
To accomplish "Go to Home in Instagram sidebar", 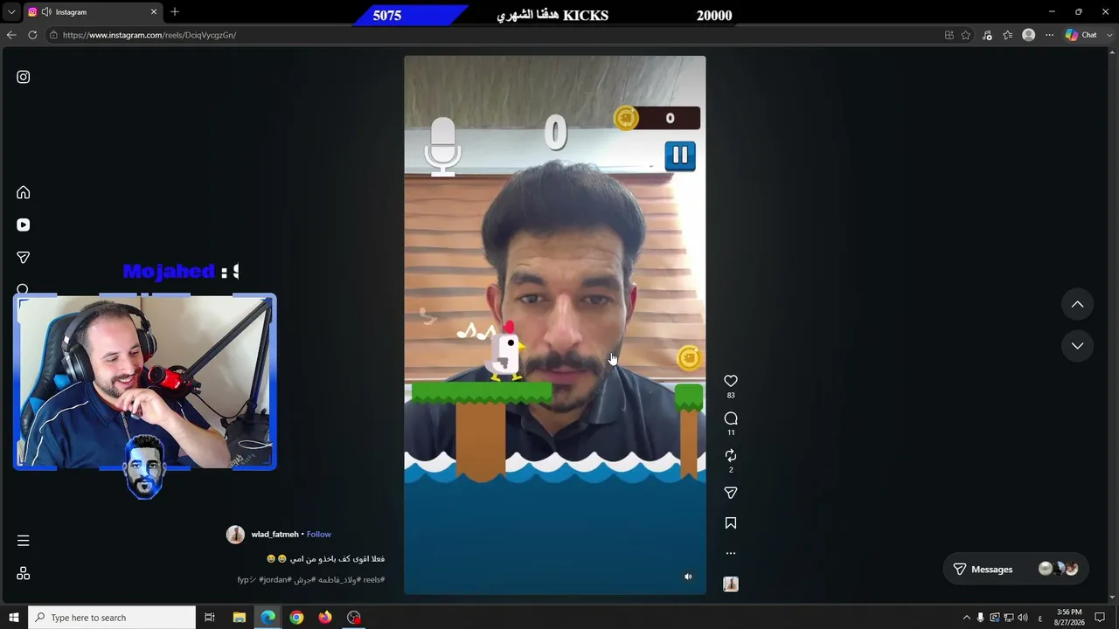I will click(x=24, y=192).
